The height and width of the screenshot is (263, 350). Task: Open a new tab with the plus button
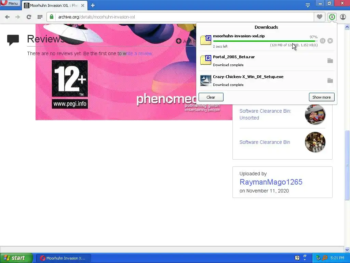coord(93,5)
